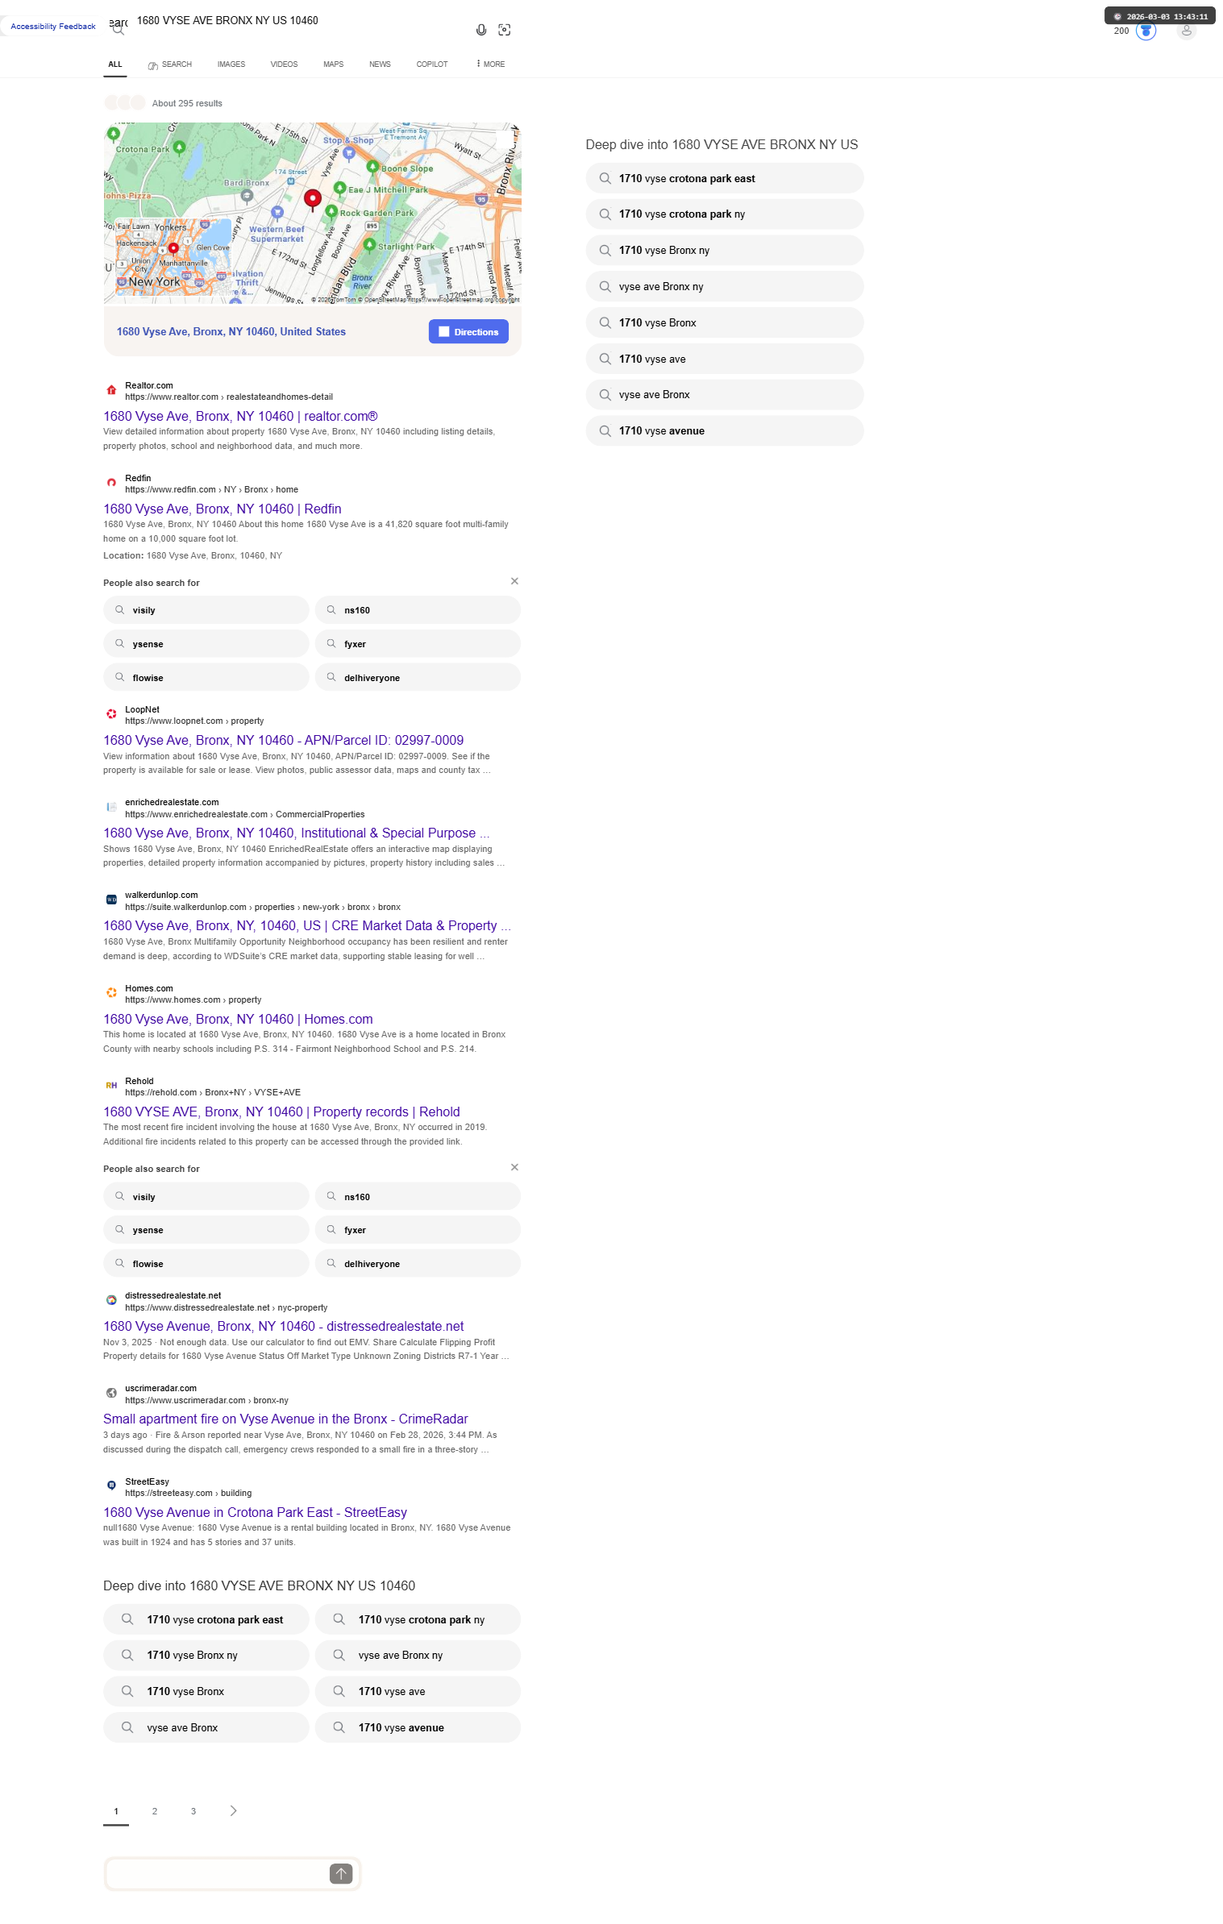Select bottom '1710 vyse ave' suggestion

click(418, 1692)
